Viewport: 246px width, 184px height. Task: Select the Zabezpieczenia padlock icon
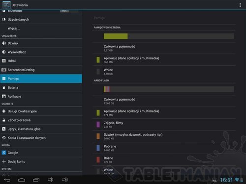(x=4, y=120)
